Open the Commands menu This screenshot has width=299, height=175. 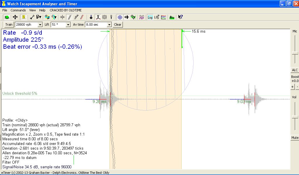tap(18, 10)
